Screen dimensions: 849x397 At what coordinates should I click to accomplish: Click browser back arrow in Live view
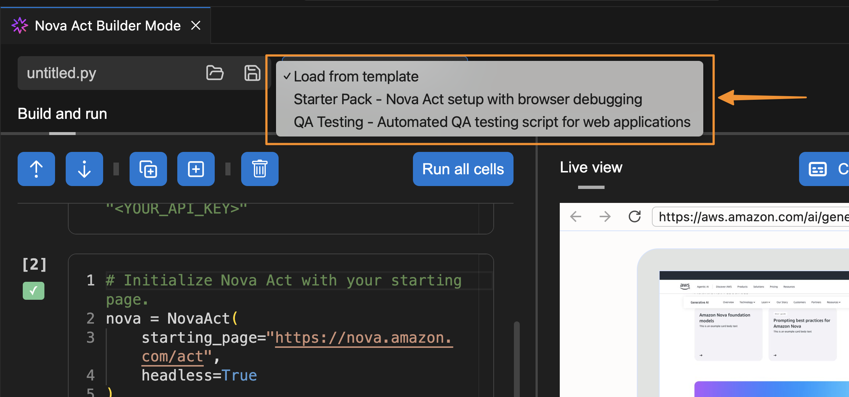click(x=576, y=217)
